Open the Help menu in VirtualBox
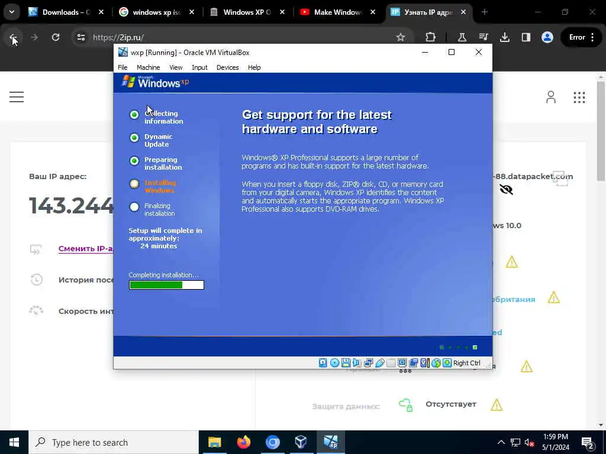The height and width of the screenshot is (454, 606). tap(254, 67)
